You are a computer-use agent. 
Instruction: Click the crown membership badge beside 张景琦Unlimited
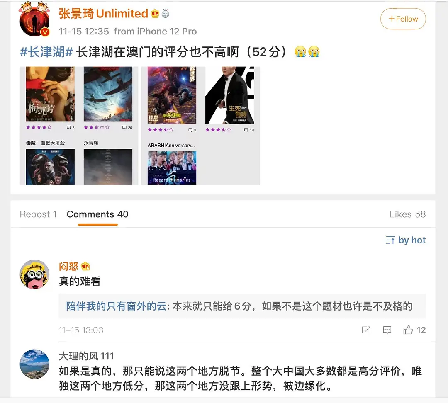tap(155, 14)
